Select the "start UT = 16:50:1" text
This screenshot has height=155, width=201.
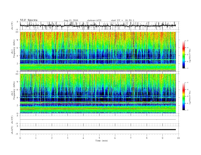(123, 20)
